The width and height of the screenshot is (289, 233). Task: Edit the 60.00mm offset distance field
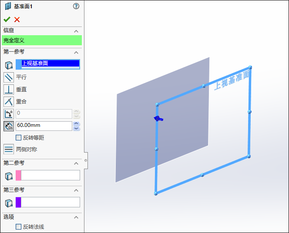coord(44,126)
